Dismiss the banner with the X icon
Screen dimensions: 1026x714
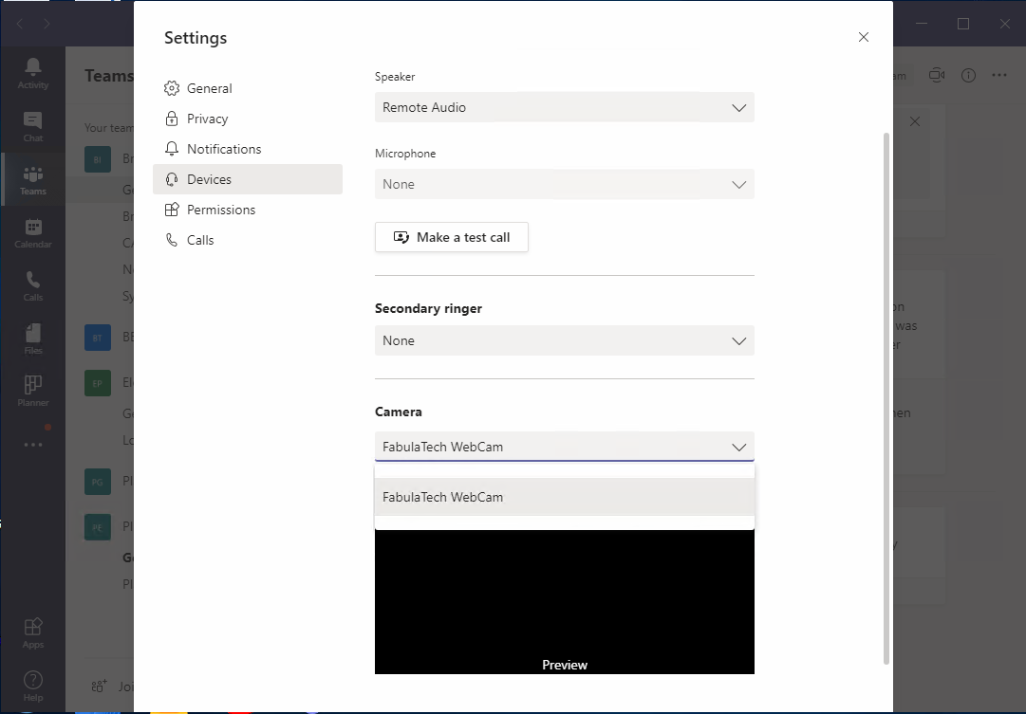(915, 121)
